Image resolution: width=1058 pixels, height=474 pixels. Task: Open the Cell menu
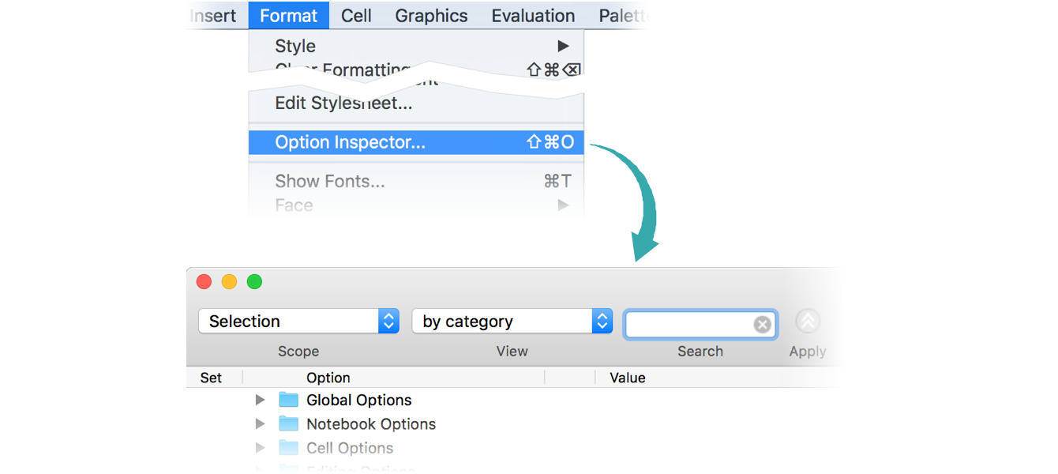coord(356,16)
